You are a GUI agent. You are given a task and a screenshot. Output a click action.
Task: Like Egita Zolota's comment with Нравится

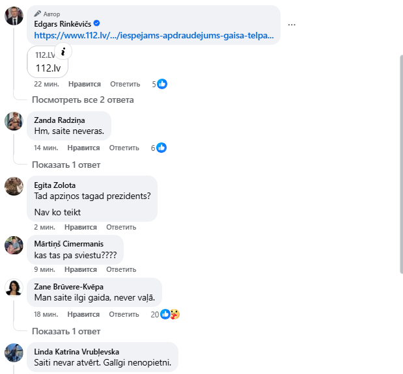click(81, 227)
